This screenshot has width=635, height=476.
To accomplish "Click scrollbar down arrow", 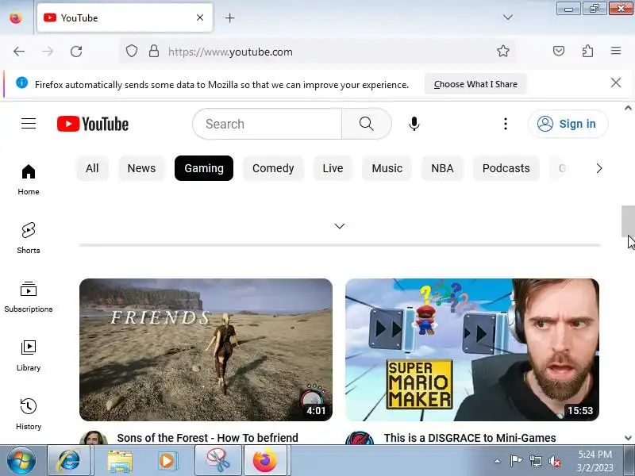I will coord(628,438).
